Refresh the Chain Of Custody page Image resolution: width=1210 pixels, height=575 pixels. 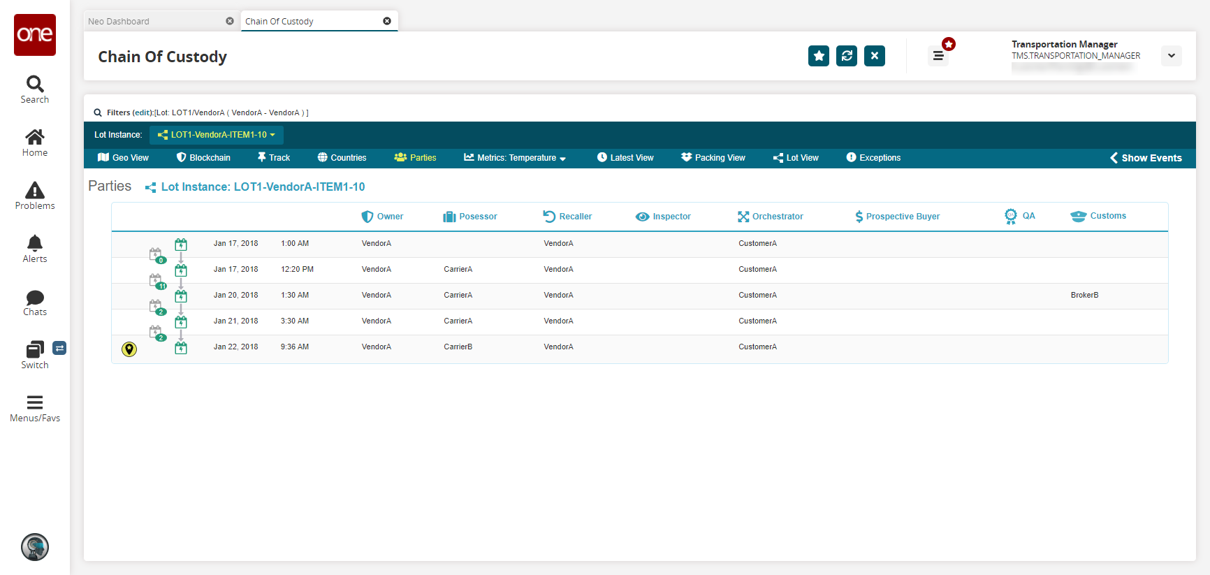tap(846, 56)
